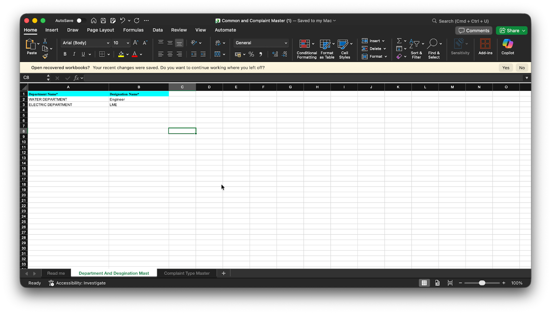Adjust the zoom slider handle

482,283
